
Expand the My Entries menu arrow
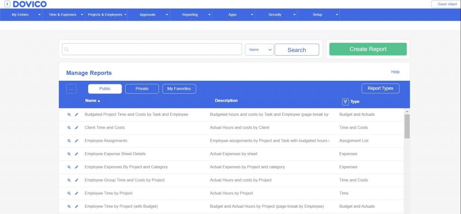[x=40, y=15]
